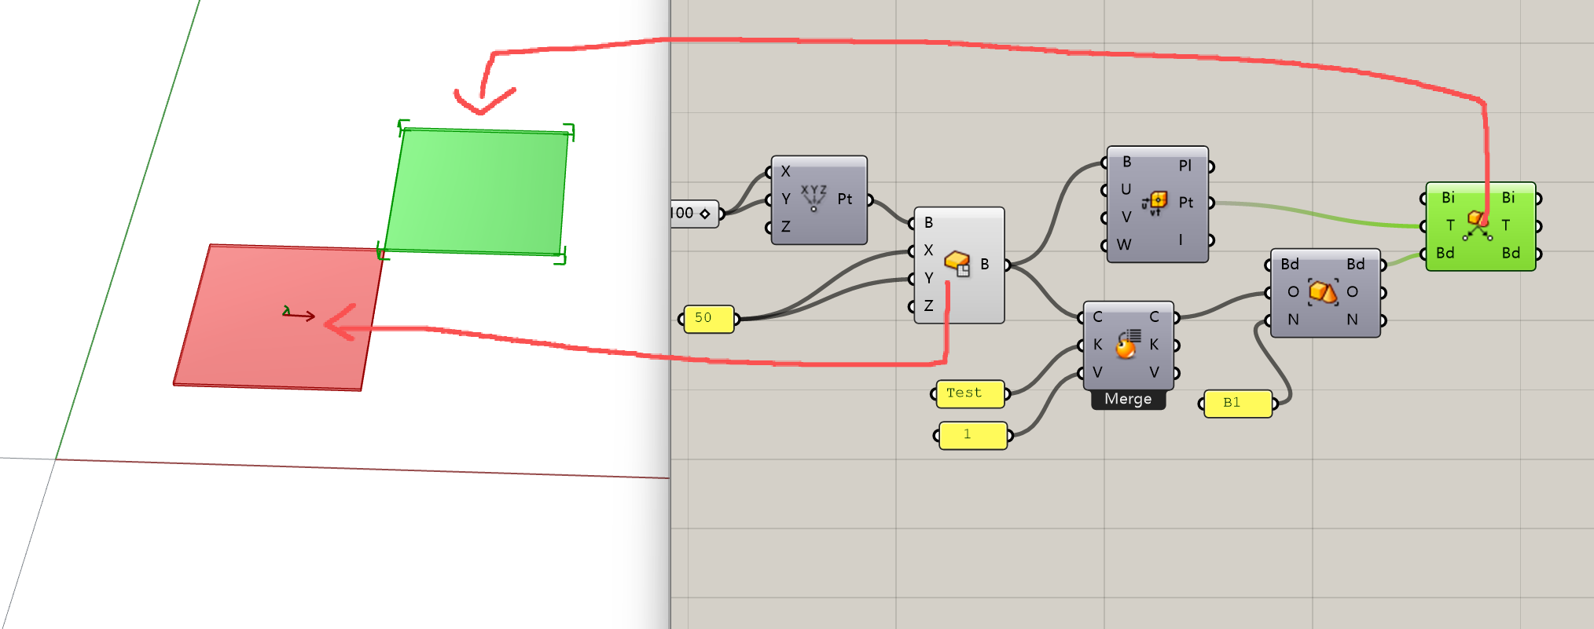Screen dimensions: 1594x629
Task: Click the Evaluate Box component icon
Action: (x=1155, y=203)
